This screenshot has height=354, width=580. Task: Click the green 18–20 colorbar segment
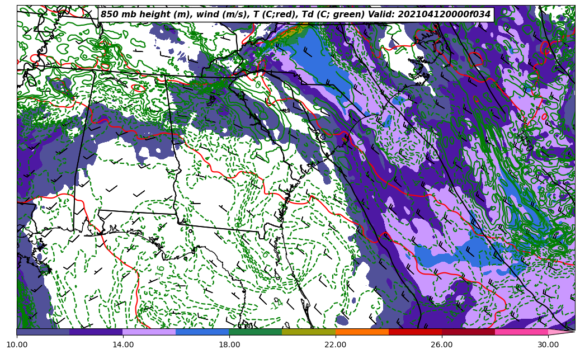pos(256,332)
